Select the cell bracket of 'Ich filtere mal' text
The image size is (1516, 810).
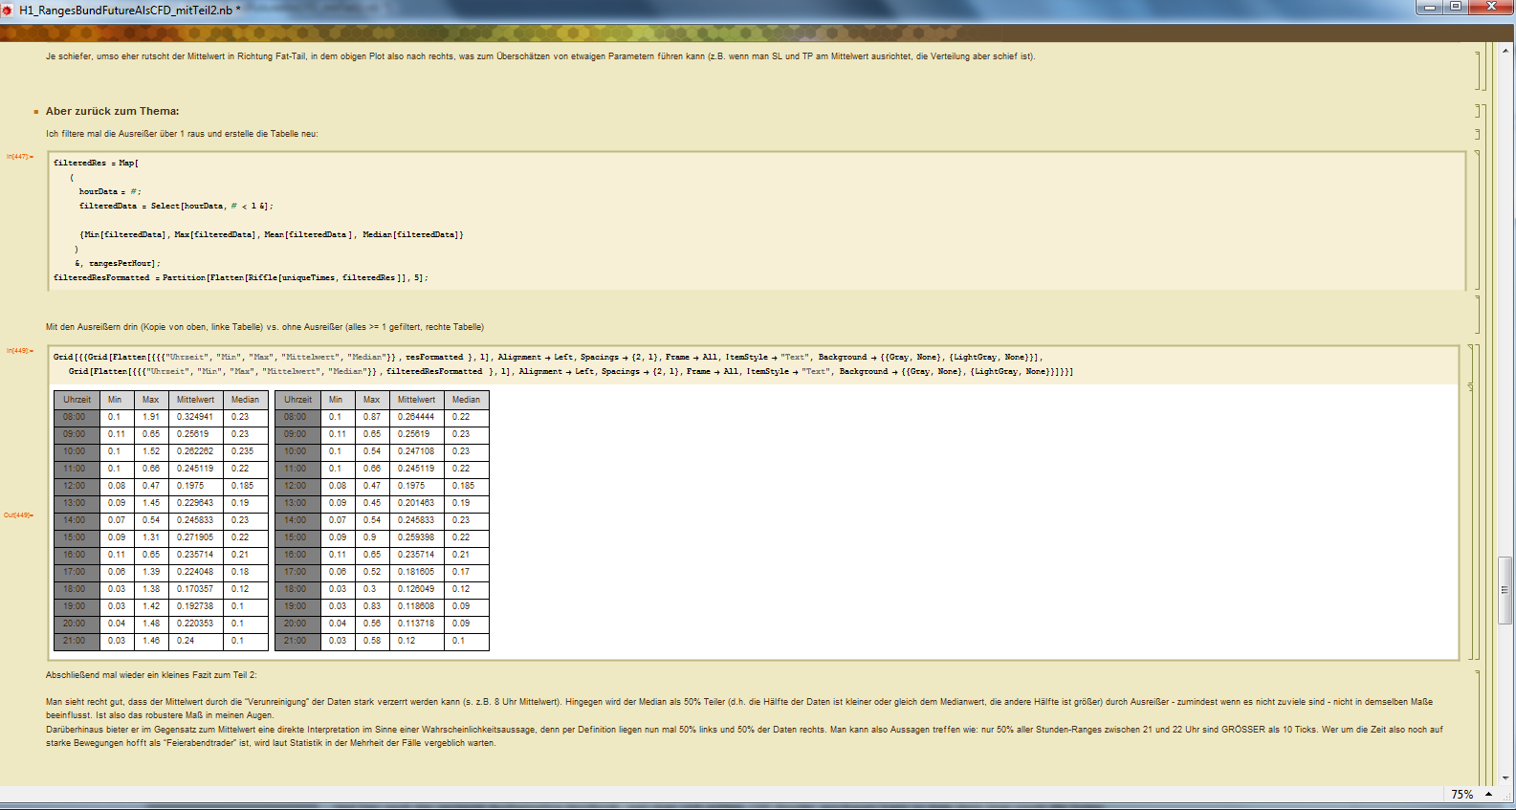(1478, 134)
